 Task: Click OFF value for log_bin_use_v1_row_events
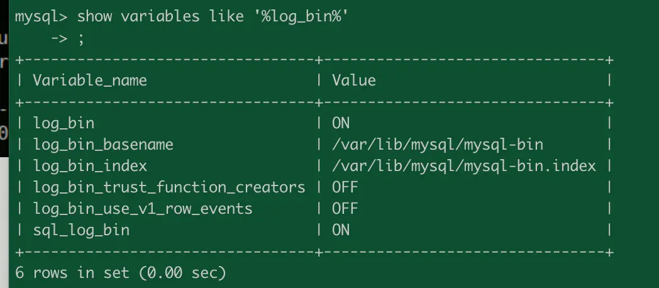point(345,209)
